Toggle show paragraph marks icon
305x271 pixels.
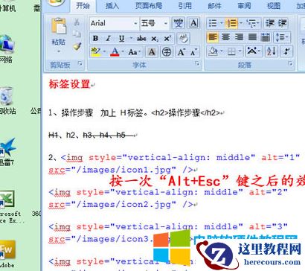click(x=287, y=51)
